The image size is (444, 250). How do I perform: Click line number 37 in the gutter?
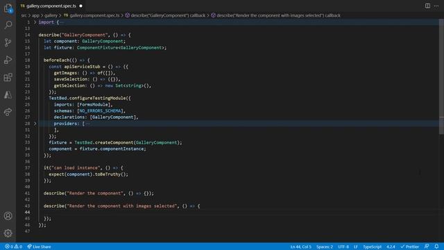[x=27, y=168]
